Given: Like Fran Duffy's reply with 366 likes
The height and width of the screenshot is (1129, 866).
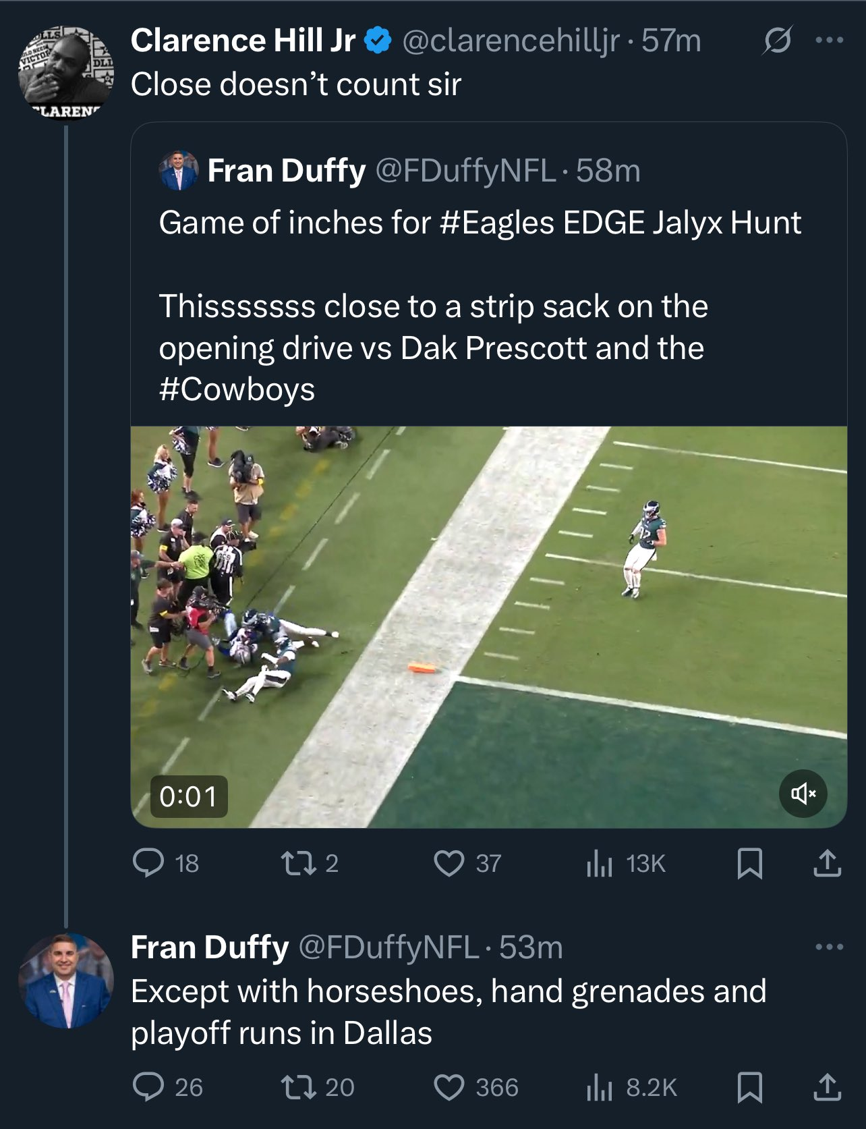Looking at the screenshot, I should pos(449,1087).
